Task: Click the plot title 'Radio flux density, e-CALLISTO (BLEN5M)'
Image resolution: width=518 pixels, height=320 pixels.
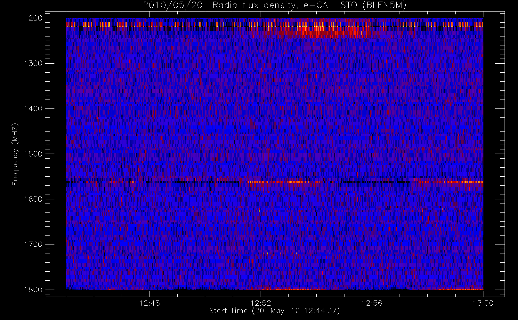Action: pyautogui.click(x=309, y=5)
